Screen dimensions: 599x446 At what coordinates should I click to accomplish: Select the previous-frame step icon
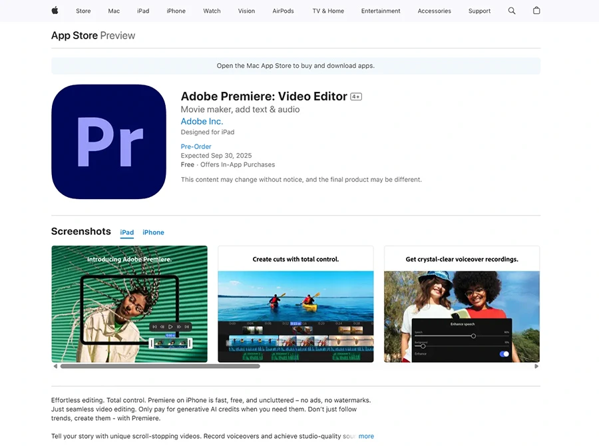coord(162,327)
